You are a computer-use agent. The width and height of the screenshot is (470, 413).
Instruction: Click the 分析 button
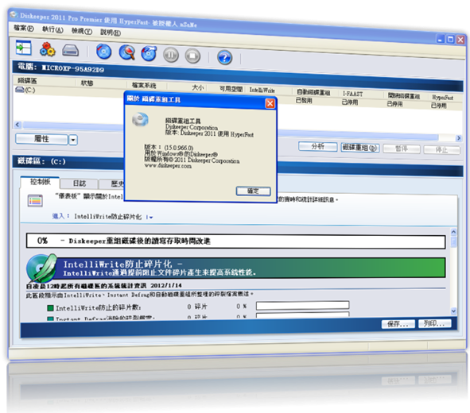point(318,146)
